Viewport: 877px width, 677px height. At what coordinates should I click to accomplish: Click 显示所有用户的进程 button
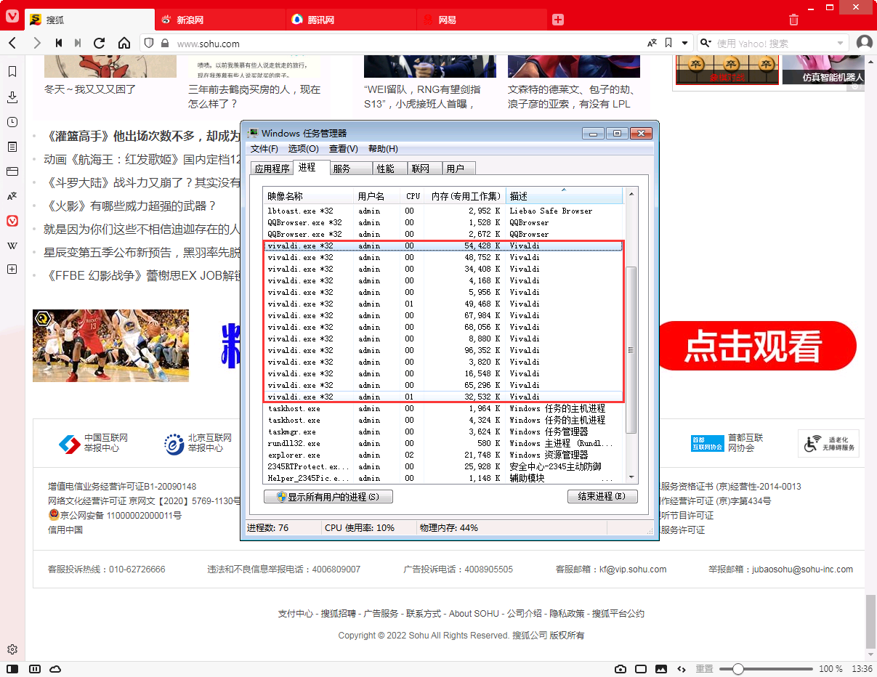point(328,497)
